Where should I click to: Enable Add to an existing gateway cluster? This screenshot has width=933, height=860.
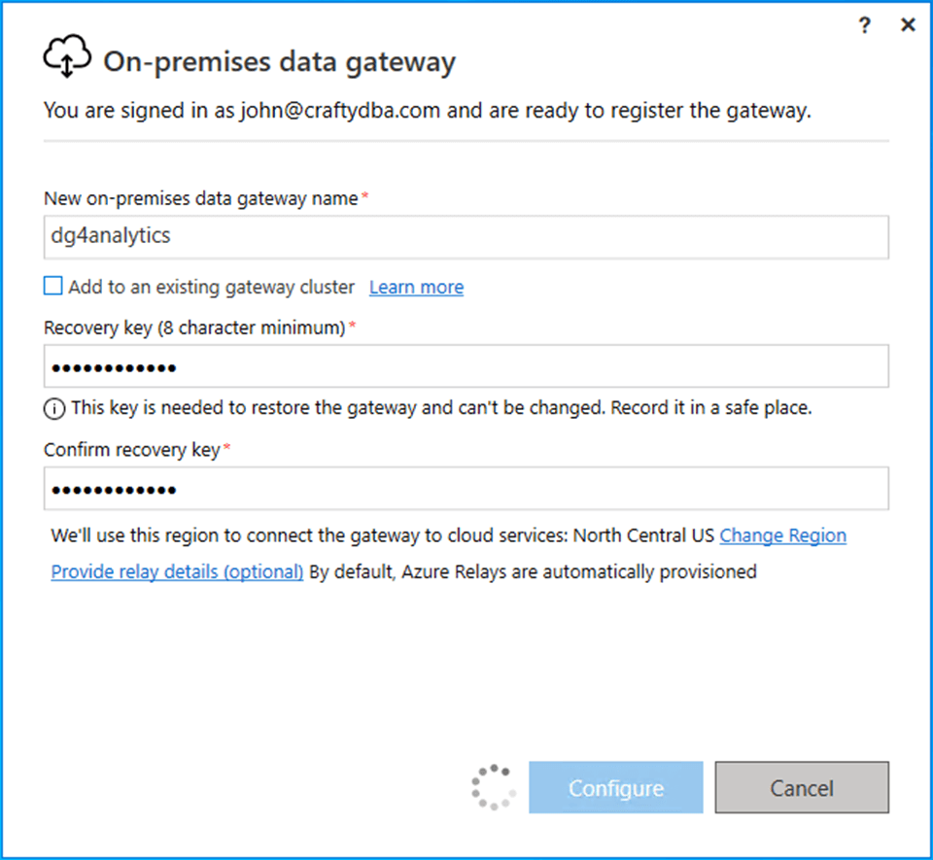pos(52,287)
